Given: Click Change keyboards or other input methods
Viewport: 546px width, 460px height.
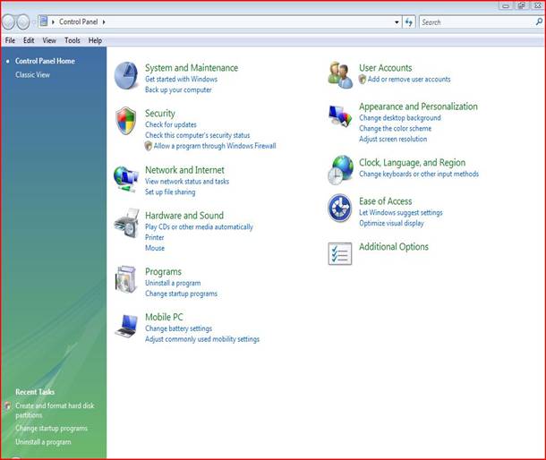Looking at the screenshot, I should pos(419,175).
